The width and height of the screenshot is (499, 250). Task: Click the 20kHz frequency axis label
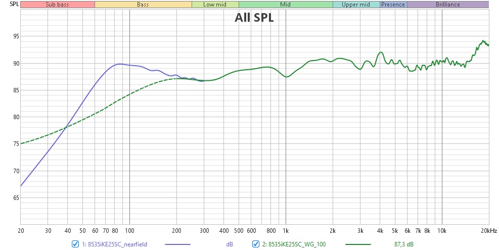[489, 231]
